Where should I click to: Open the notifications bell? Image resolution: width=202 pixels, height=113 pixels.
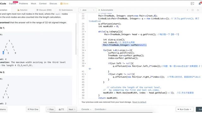(200, 3)
